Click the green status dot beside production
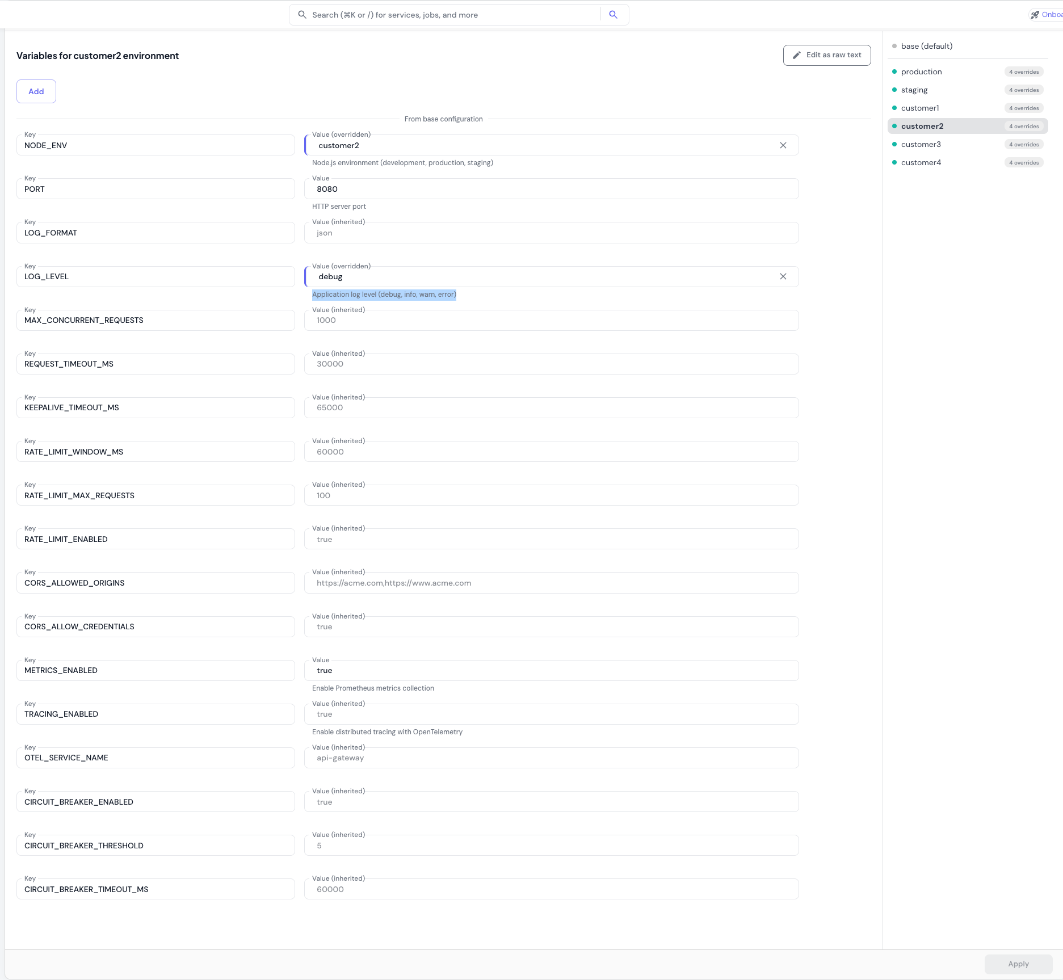Viewport: 1063px width, 980px height. pos(894,71)
